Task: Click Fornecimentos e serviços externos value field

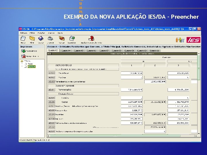Action: click(x=155, y=82)
